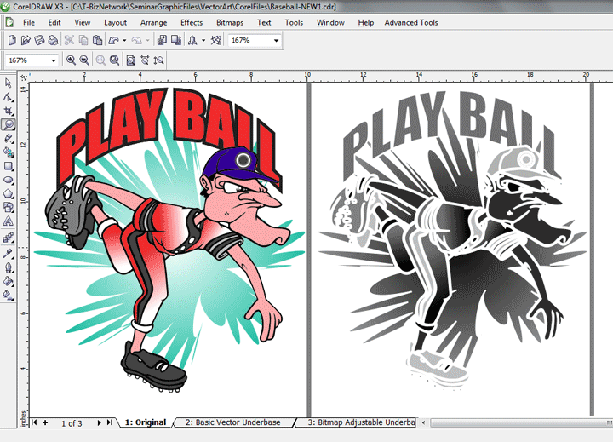
Task: Select the Eyedropper tool
Action: pyautogui.click(x=9, y=254)
